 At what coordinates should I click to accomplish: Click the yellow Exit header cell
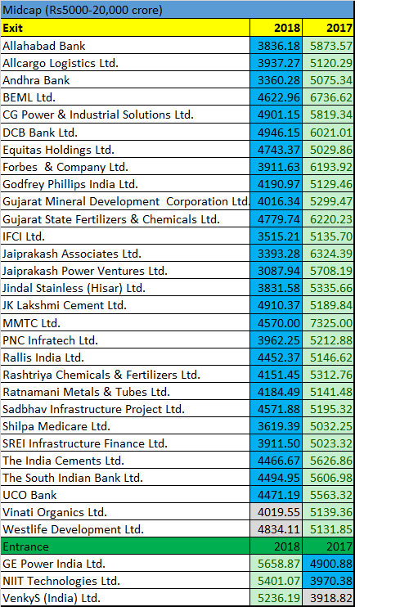(125, 28)
